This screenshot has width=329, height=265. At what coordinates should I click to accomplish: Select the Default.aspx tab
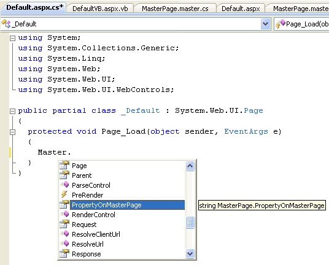(241, 9)
